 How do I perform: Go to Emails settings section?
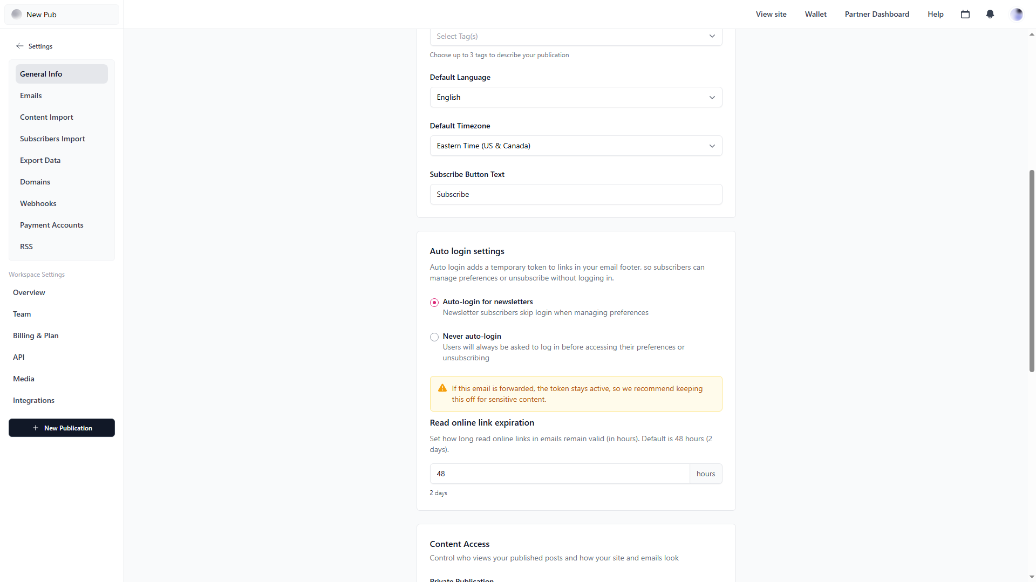coord(31,95)
